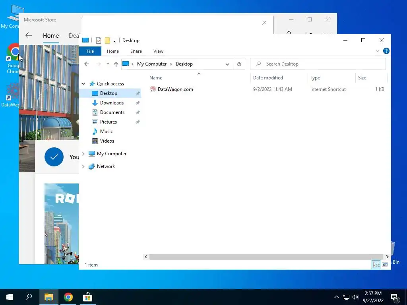Go back using Explorer's back arrow
This screenshot has width=407, height=305.
87,64
